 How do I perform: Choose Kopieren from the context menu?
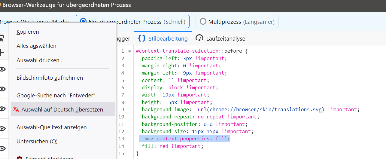(x=28, y=32)
